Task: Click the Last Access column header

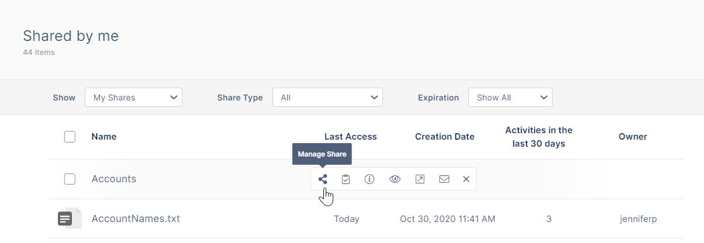Action: tap(350, 137)
